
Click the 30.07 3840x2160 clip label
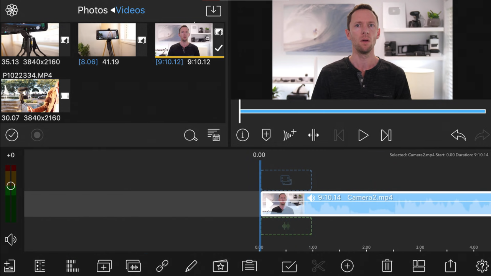click(x=31, y=118)
